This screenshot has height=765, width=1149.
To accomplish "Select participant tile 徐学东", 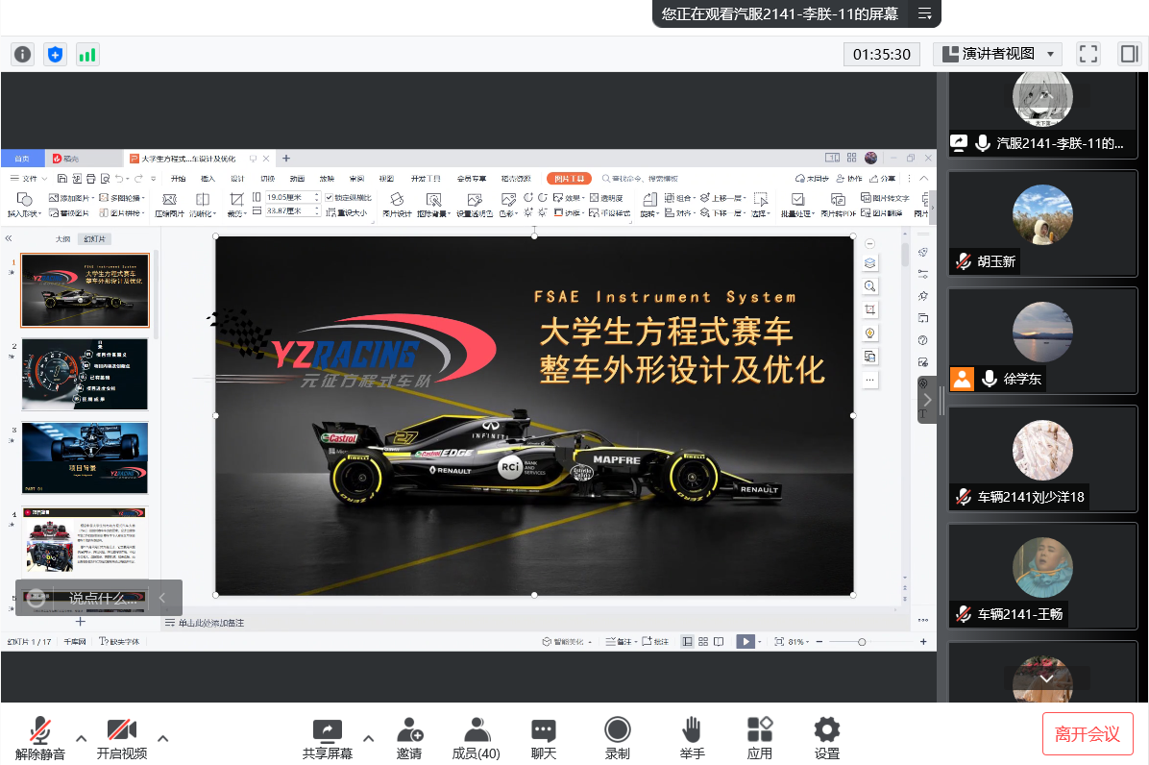I will pyautogui.click(x=1042, y=341).
